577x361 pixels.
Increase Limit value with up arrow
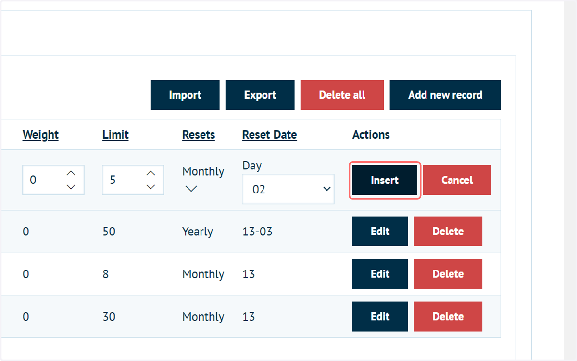point(151,173)
